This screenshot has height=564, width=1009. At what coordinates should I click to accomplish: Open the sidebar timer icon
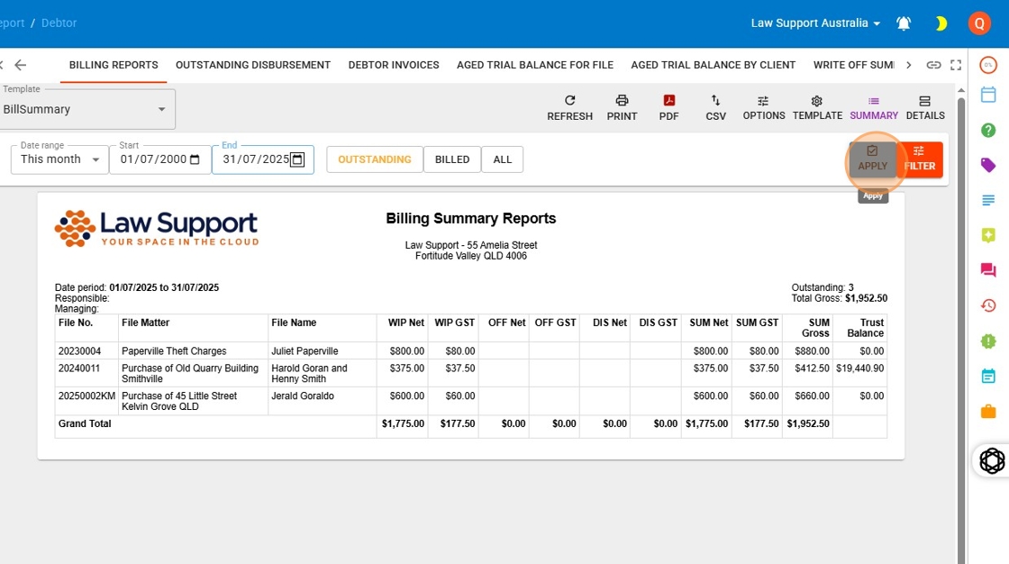pos(987,65)
